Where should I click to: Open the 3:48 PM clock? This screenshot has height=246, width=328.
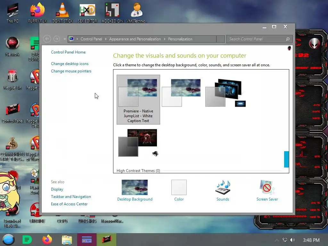pos(311,240)
